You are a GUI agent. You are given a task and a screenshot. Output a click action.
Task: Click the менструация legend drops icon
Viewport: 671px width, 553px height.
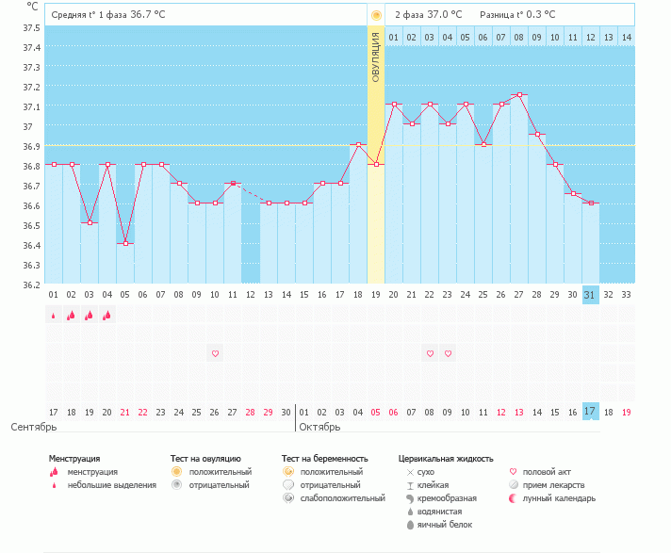pyautogui.click(x=54, y=472)
